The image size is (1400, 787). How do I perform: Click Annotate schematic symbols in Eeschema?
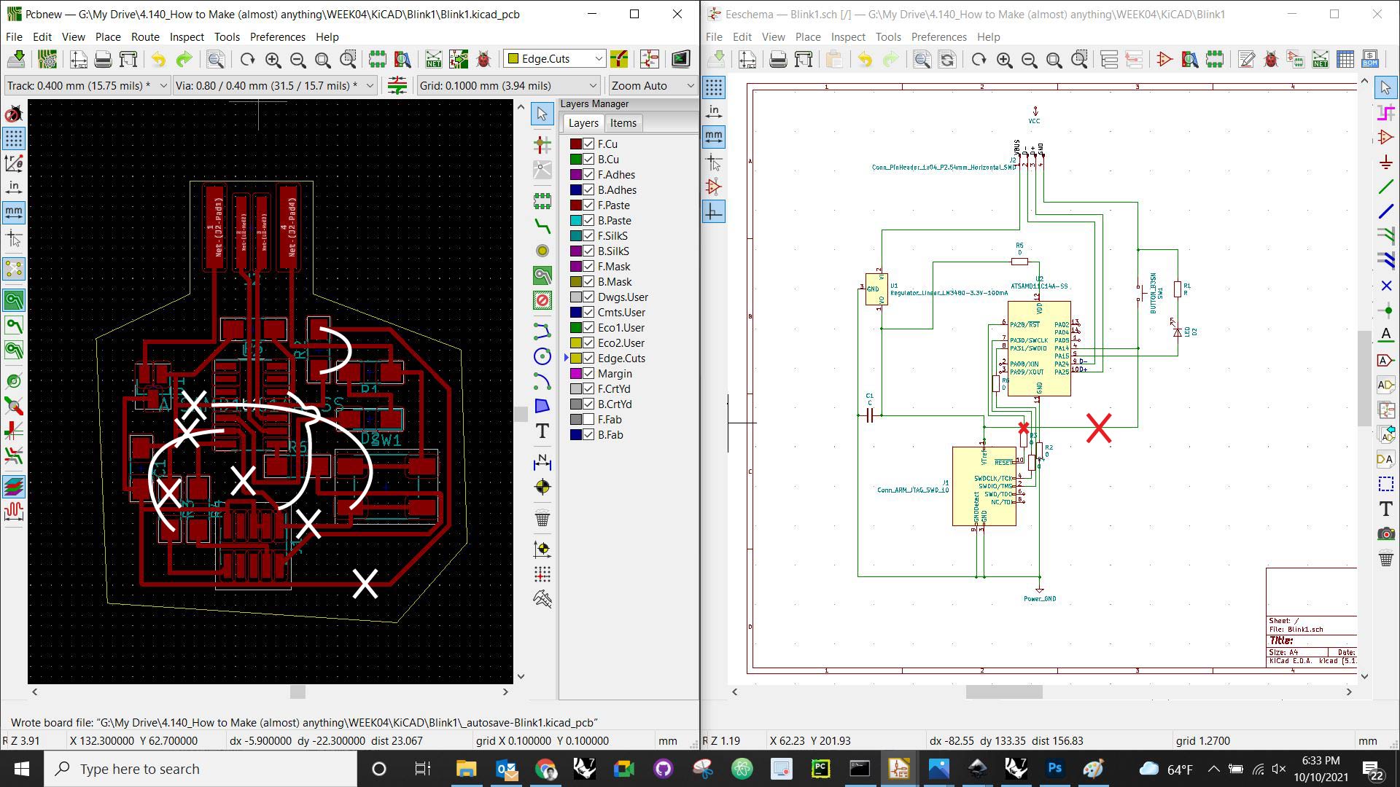tap(1246, 59)
